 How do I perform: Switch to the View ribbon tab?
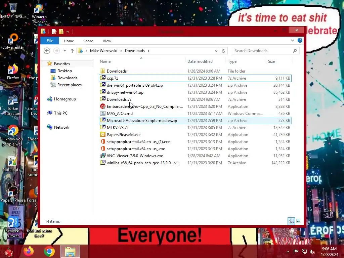107,41
